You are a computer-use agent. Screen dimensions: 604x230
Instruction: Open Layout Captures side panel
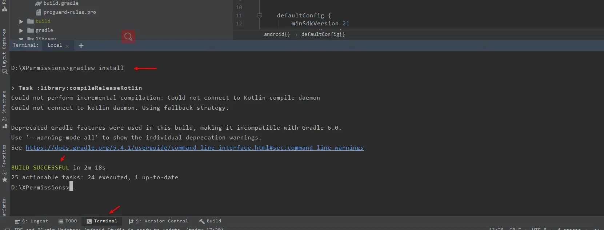click(4, 51)
